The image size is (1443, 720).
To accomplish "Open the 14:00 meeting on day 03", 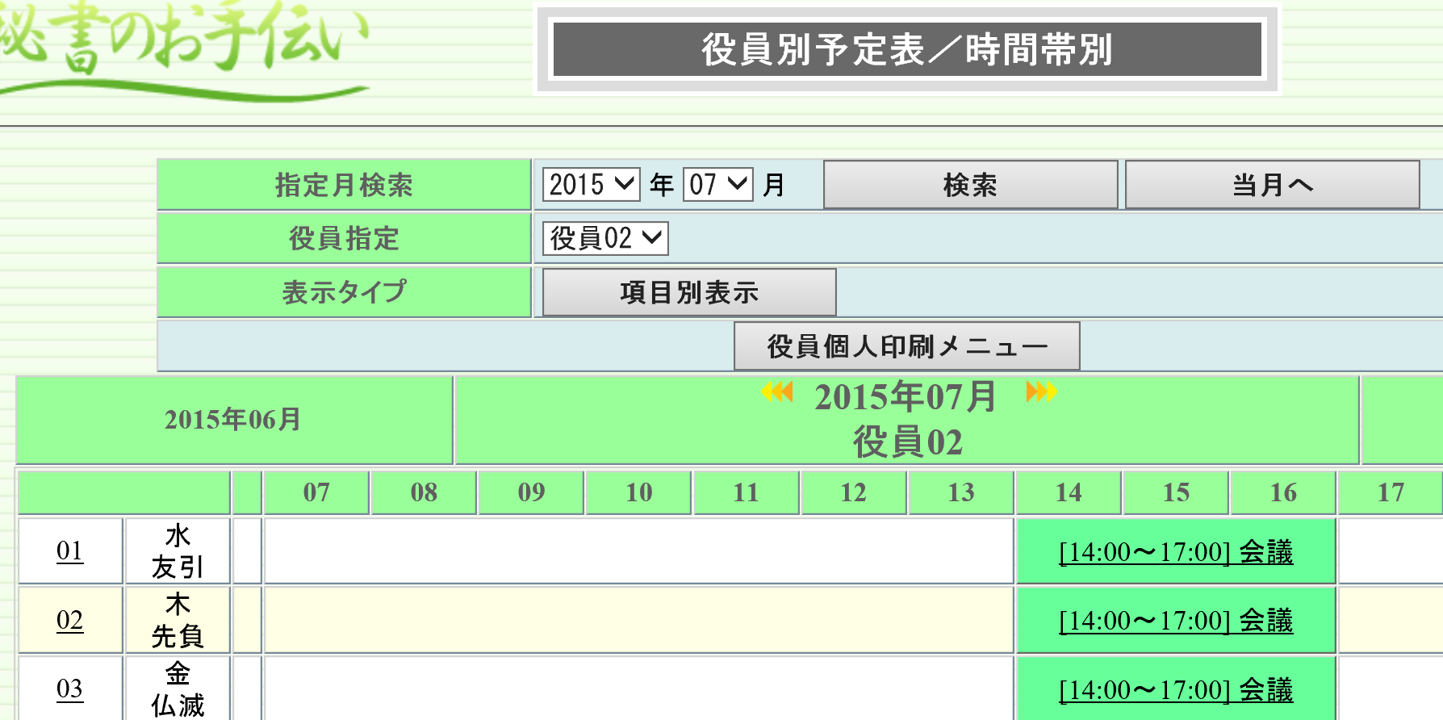I will click(1175, 690).
